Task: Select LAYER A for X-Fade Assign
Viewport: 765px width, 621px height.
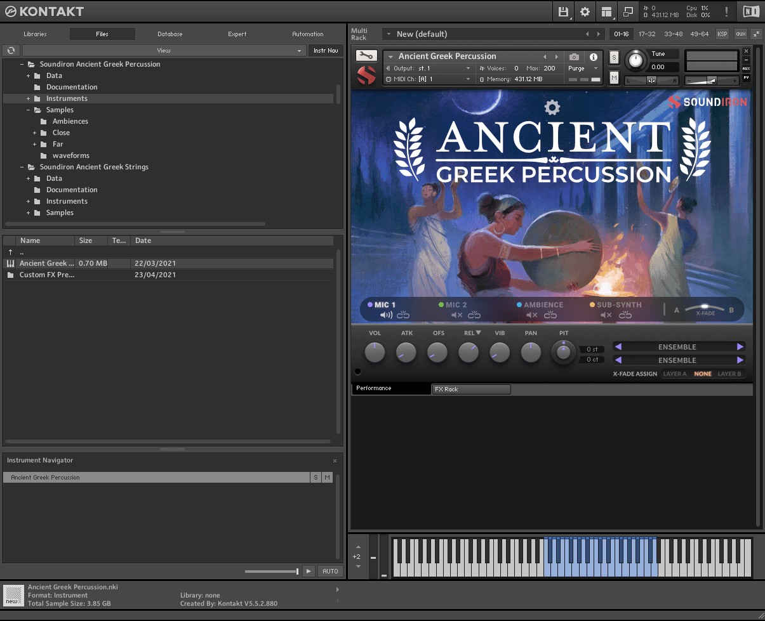Action: (x=675, y=374)
